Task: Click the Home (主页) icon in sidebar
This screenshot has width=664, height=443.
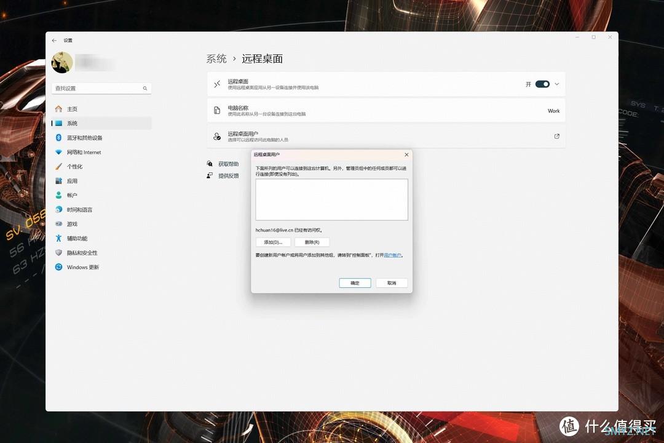Action: pos(59,109)
